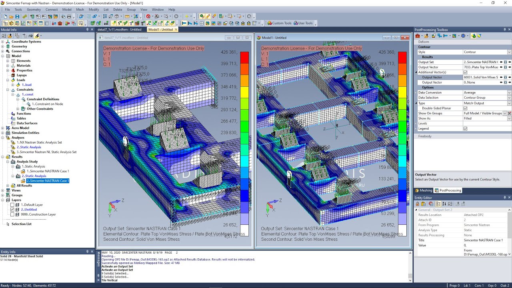Click the New model icon in main toolbar
512x288 pixels.
coord(6,16)
